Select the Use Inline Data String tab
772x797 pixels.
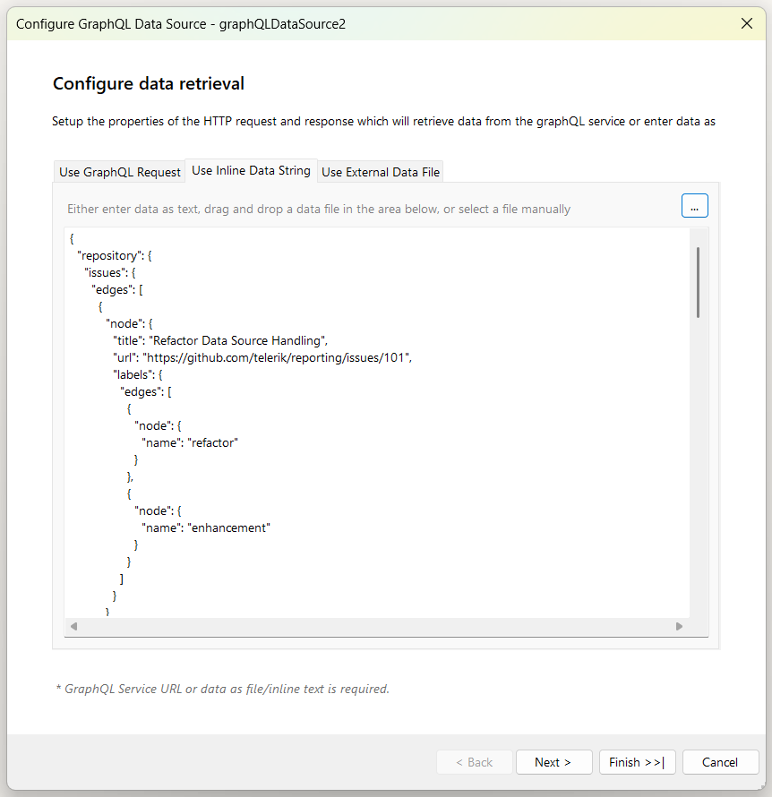pos(250,170)
